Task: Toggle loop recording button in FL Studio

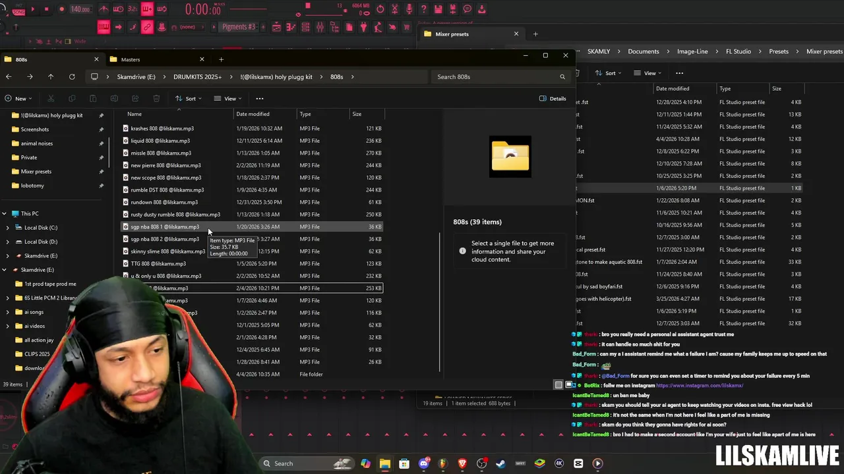Action: [162, 9]
